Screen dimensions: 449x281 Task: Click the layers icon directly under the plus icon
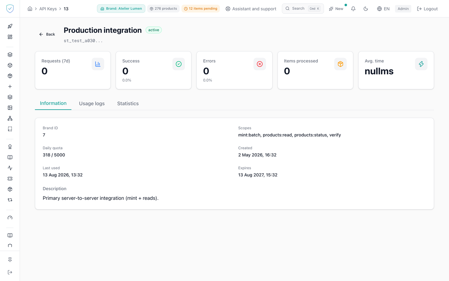(10, 97)
